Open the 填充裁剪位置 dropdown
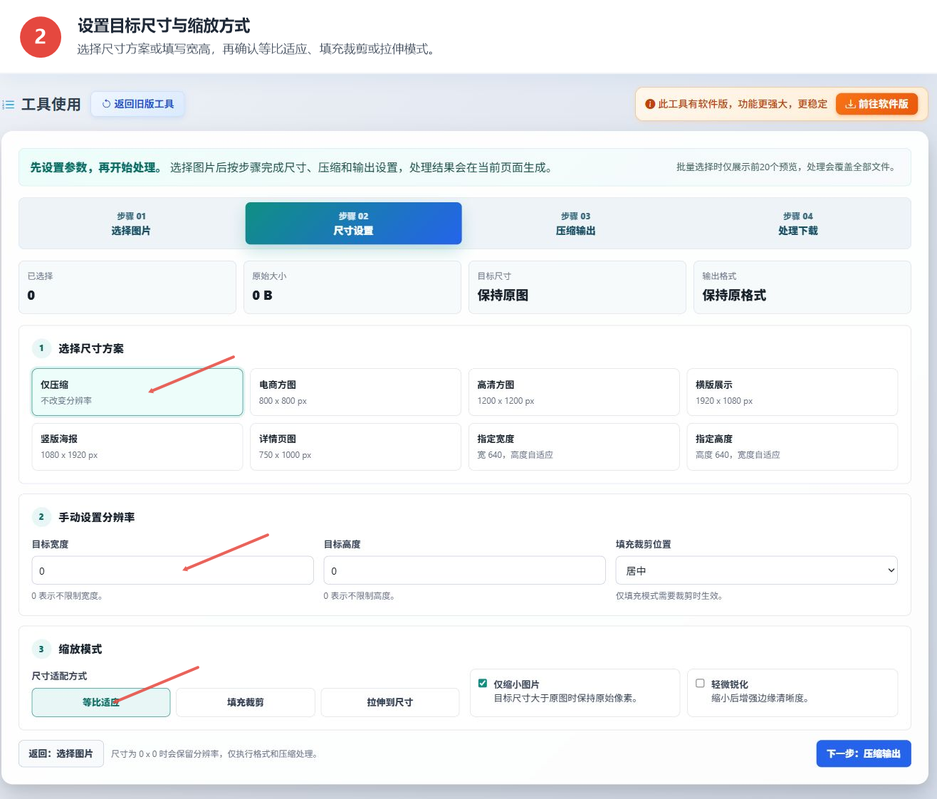The height and width of the screenshot is (799, 937). click(x=756, y=570)
